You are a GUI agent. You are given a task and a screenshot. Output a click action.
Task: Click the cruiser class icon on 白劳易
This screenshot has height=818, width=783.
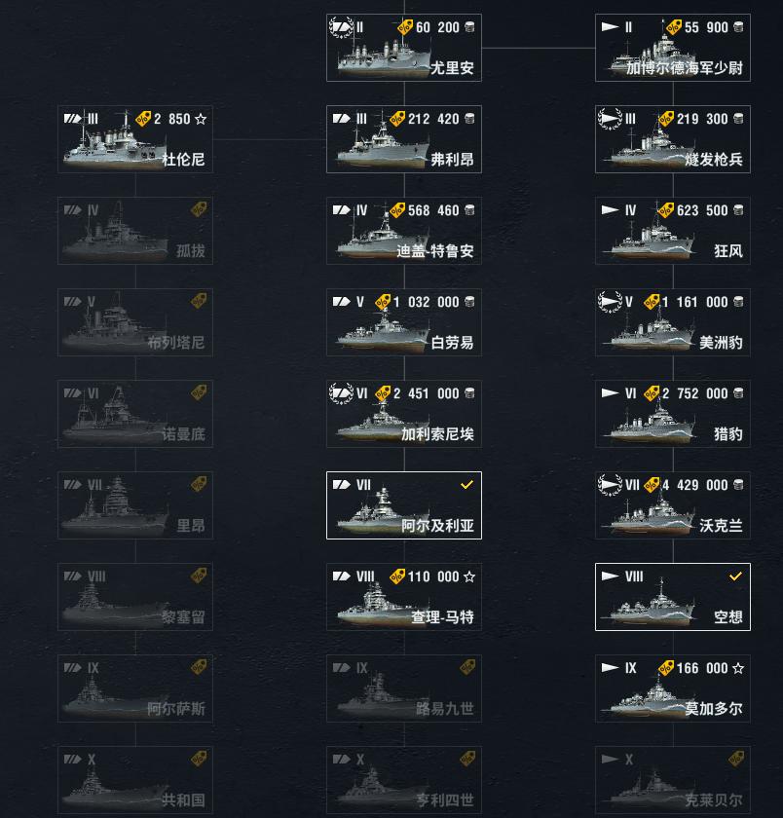tap(341, 302)
